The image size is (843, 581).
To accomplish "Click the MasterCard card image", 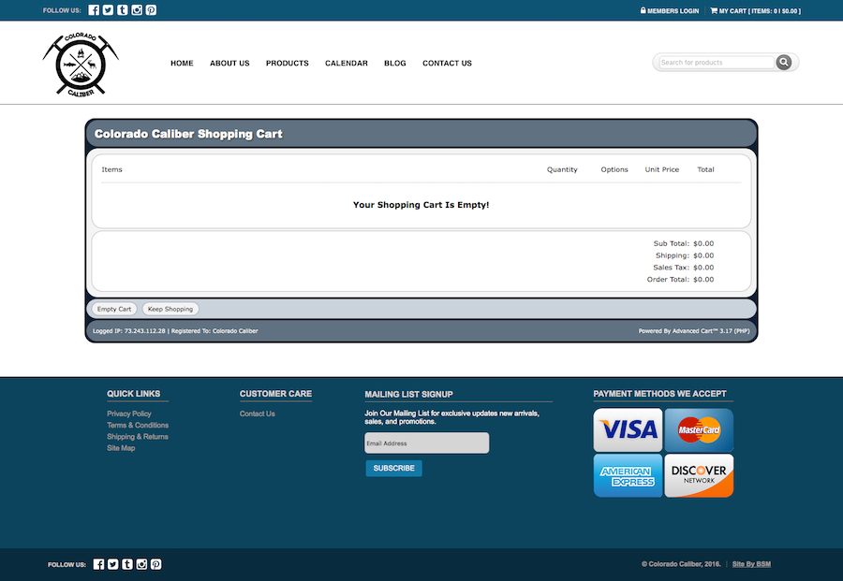I will pos(699,430).
